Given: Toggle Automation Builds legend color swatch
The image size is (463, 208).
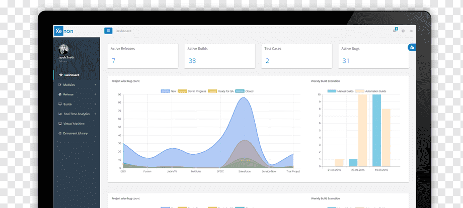Looking at the screenshot, I should (x=360, y=91).
